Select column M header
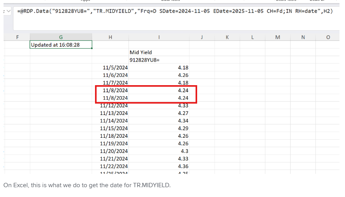The image size is (345, 197). click(278, 37)
